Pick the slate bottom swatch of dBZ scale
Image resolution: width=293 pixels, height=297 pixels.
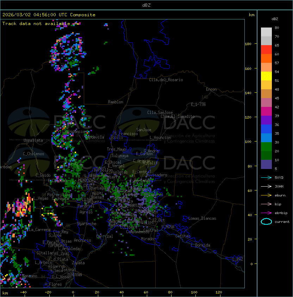coord(266,164)
